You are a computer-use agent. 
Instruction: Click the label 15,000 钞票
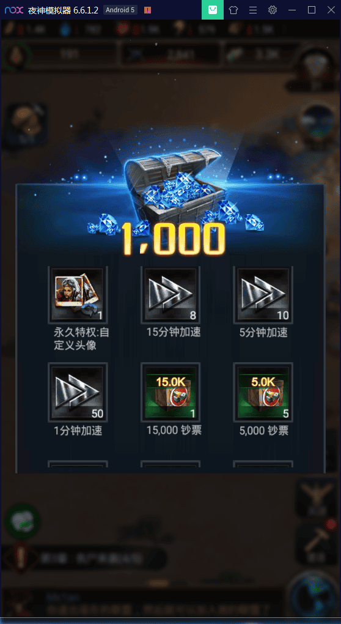point(174,430)
